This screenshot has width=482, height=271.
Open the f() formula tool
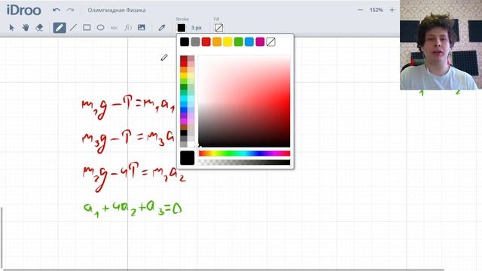pyautogui.click(x=128, y=28)
